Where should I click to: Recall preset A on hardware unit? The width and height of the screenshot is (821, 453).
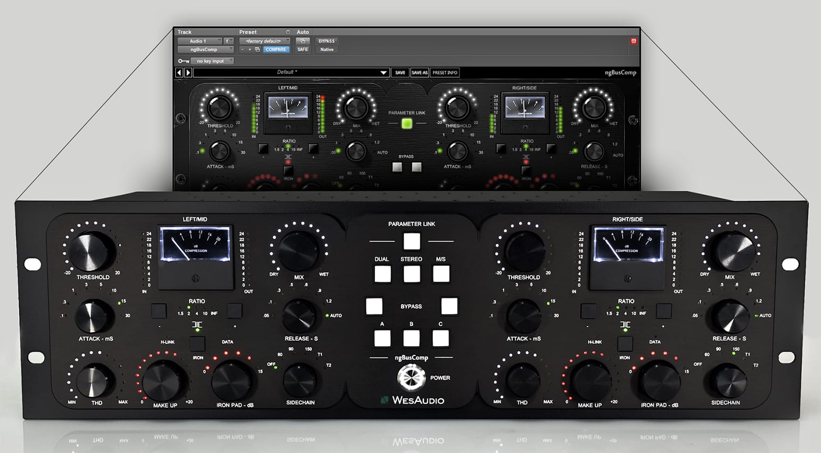pyautogui.click(x=382, y=338)
